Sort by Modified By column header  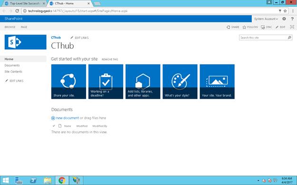(x=100, y=126)
